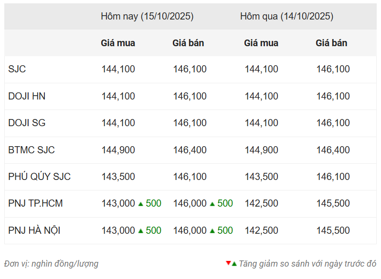Click the PHÚ QUÝ SJC row label
Screen dimensions: 381x279
pyautogui.click(x=39, y=177)
